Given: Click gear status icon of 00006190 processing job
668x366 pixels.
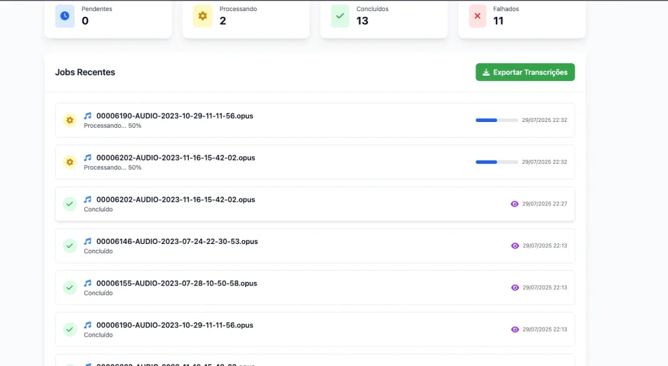Looking at the screenshot, I should 70,120.
